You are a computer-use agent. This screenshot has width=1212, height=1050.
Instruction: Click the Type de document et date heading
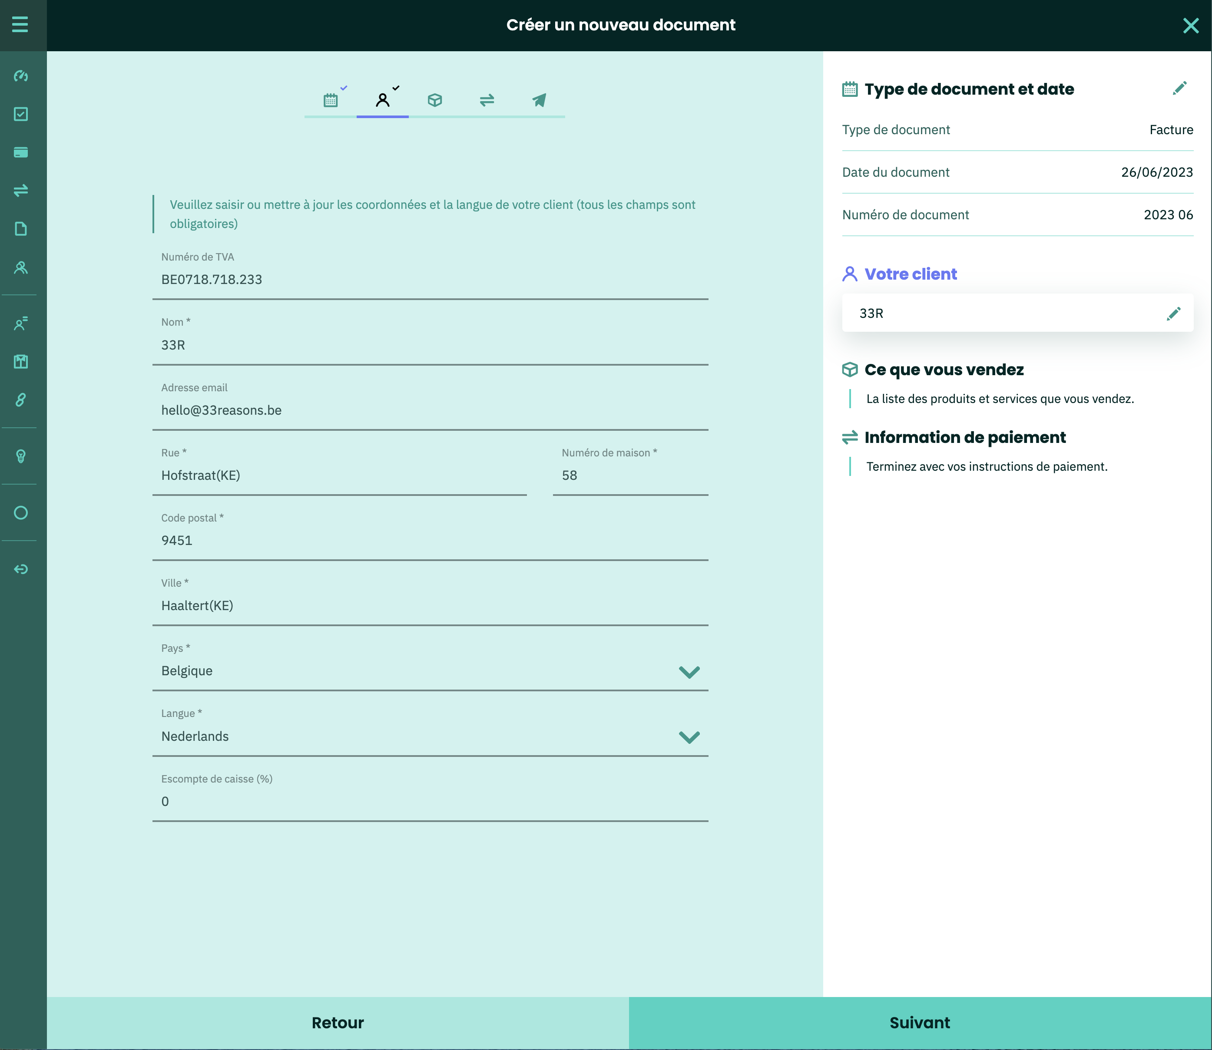click(969, 89)
